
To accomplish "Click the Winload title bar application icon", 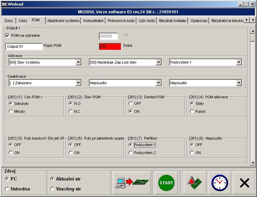I will tap(3, 4).
